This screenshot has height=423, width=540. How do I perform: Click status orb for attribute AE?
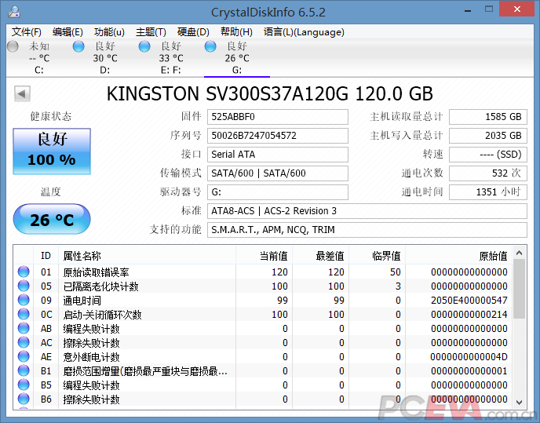[x=24, y=356]
